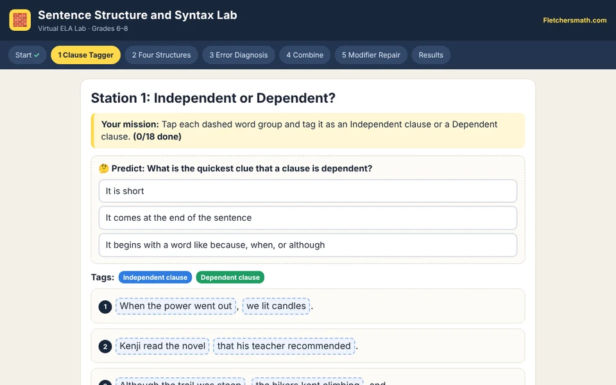
Task: Click the thinking emoji beside Predict
Action: [x=104, y=169]
